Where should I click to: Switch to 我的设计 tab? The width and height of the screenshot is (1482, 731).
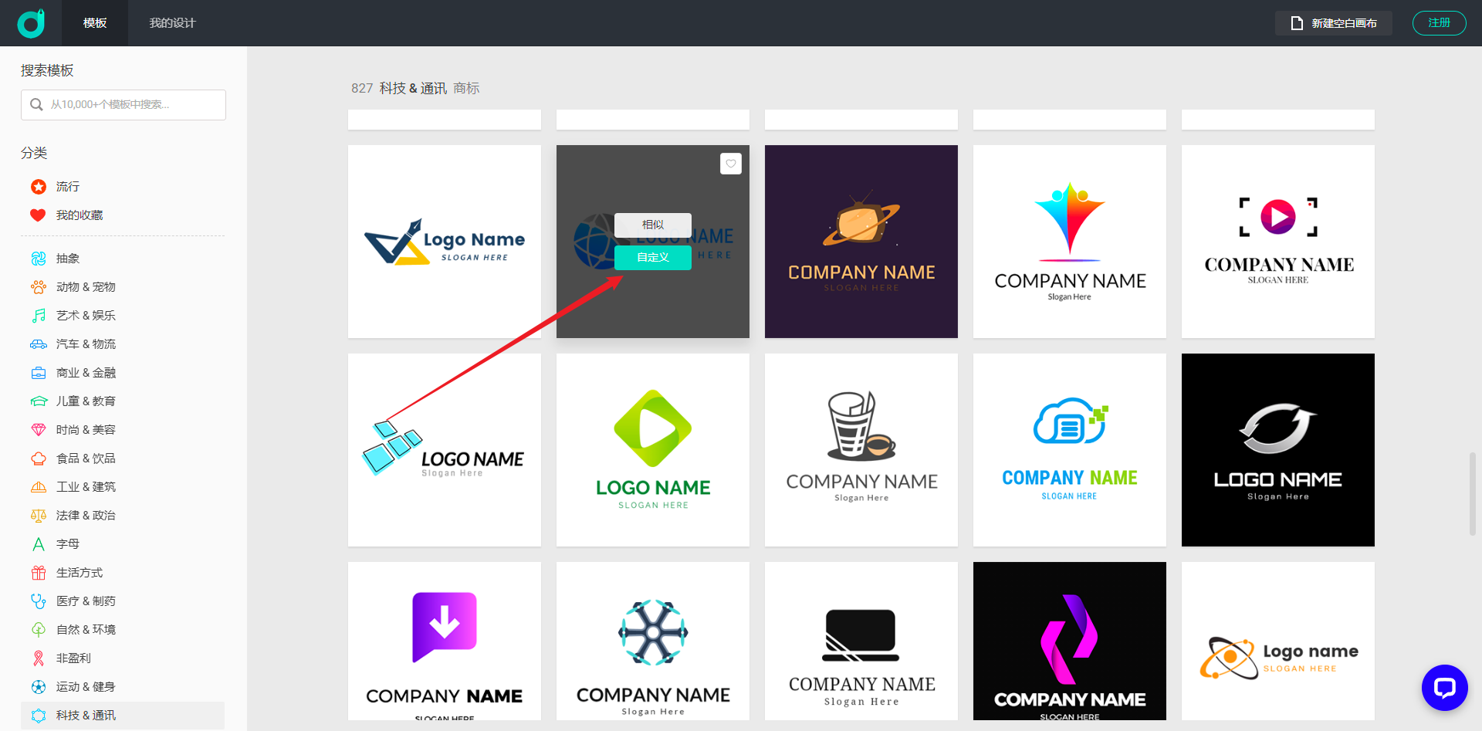click(x=172, y=23)
